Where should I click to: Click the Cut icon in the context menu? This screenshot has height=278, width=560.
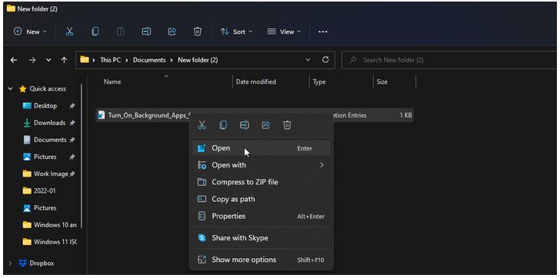pyautogui.click(x=202, y=124)
